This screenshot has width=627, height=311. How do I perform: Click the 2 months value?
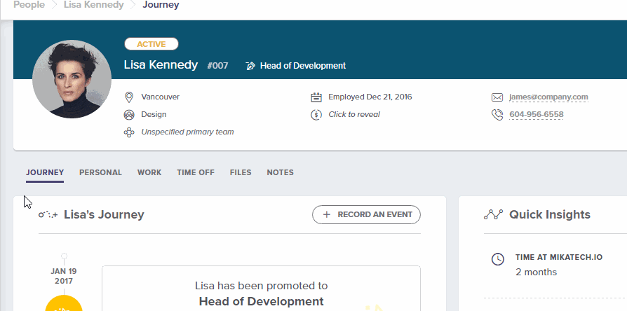[x=536, y=272]
